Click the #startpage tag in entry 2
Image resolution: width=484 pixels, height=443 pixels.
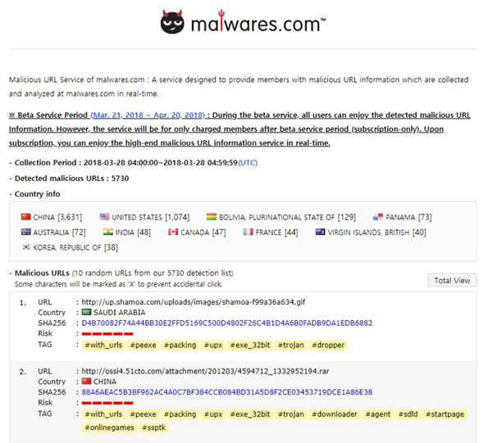445,414
